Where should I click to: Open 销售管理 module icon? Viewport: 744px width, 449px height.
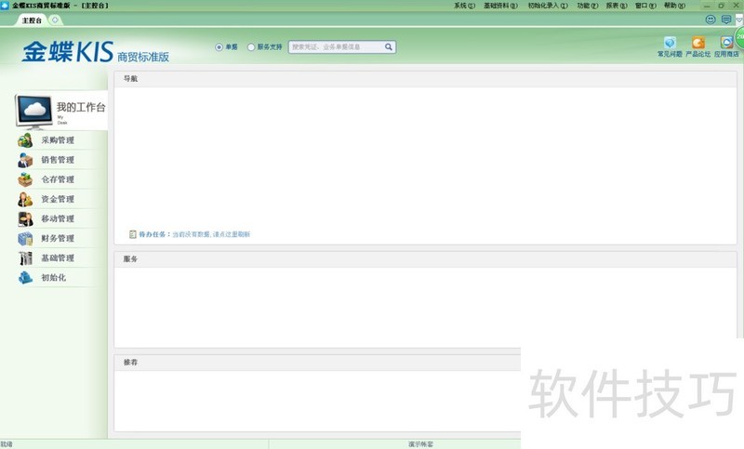pos(25,160)
